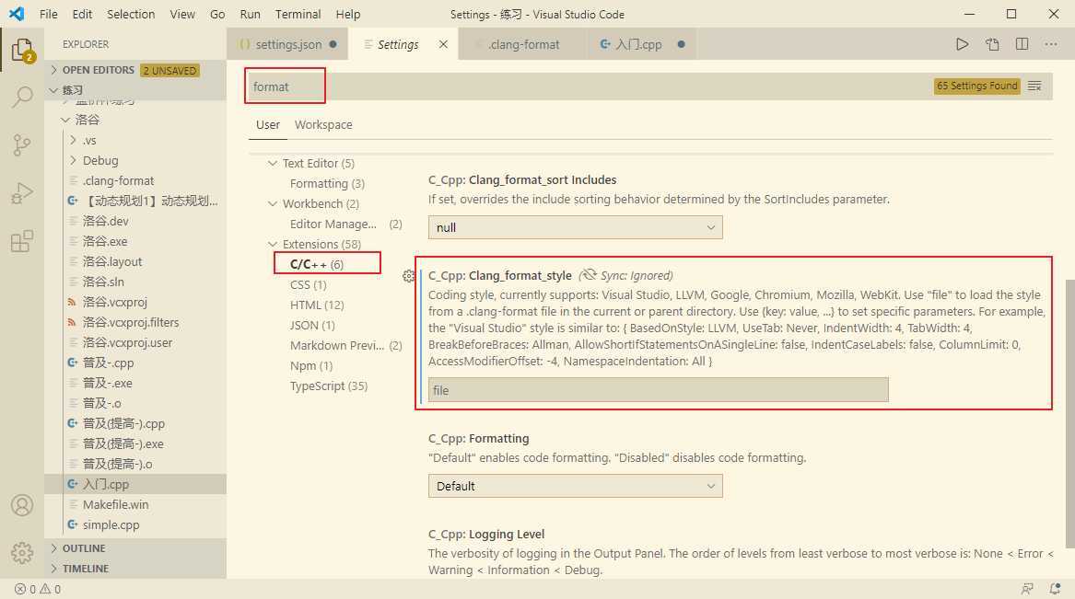The height and width of the screenshot is (599, 1075).
Task: Open the Run and Debug view
Action: pos(22,193)
